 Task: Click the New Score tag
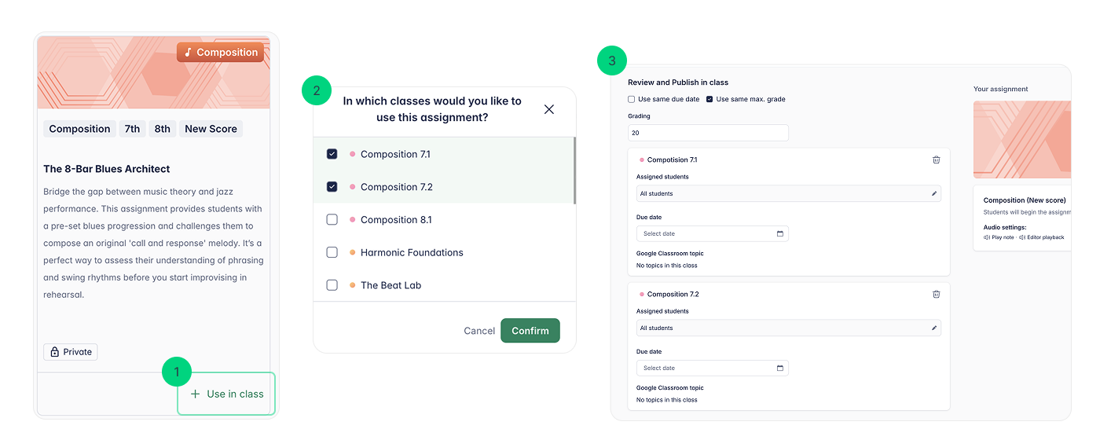[211, 129]
